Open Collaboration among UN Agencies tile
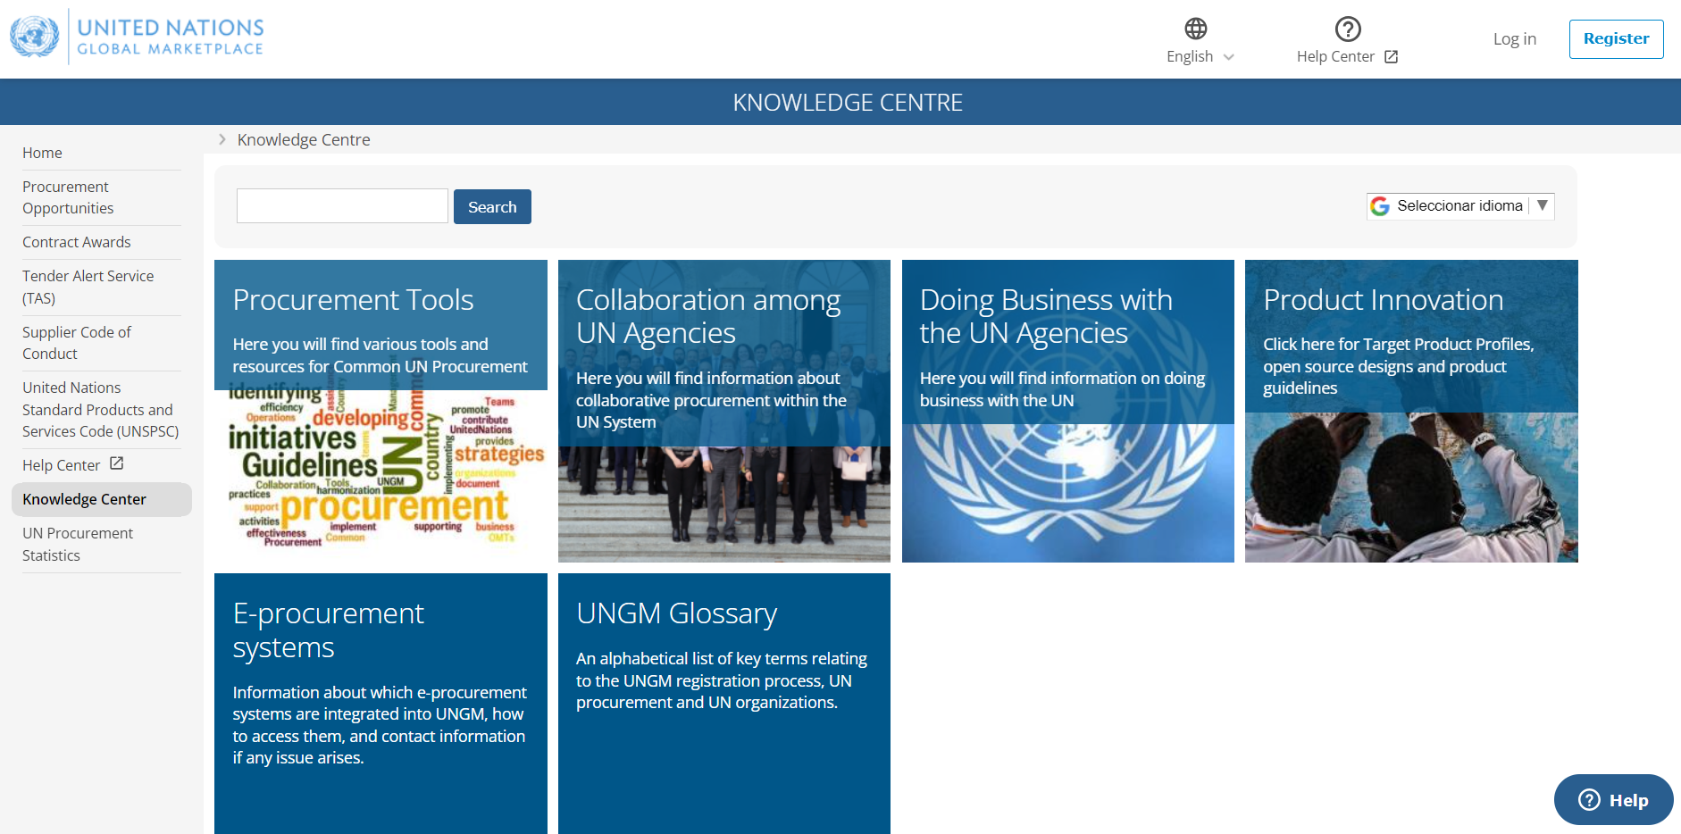 [x=724, y=411]
